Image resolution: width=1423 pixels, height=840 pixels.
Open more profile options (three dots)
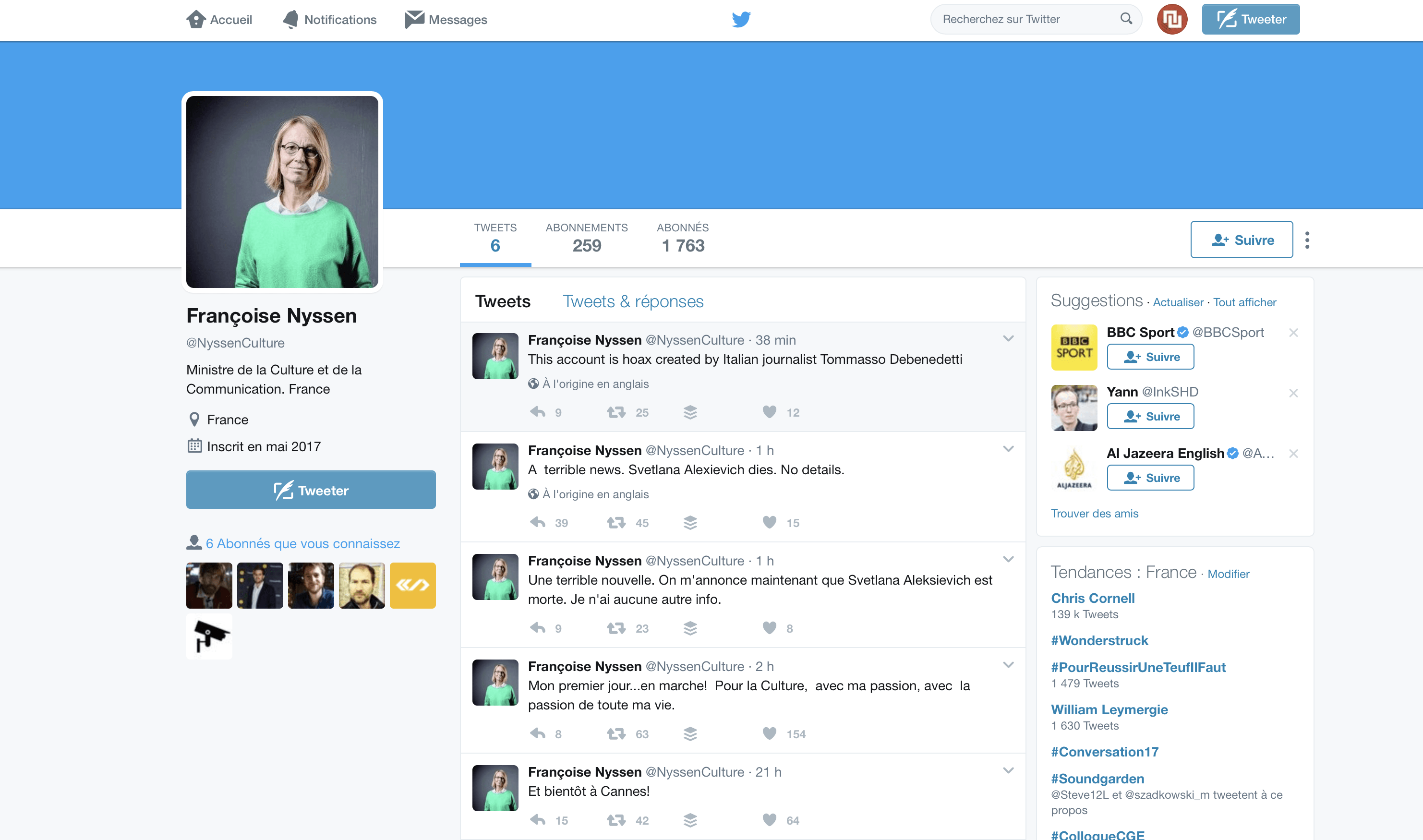[x=1307, y=240]
